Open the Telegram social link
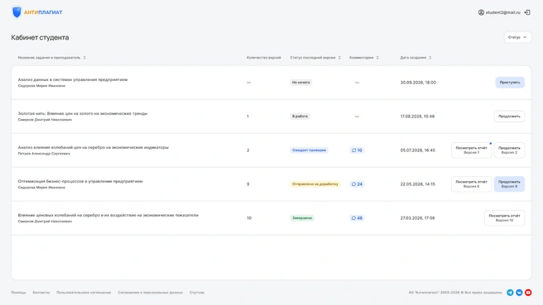The height and width of the screenshot is (305, 543). pos(510,293)
